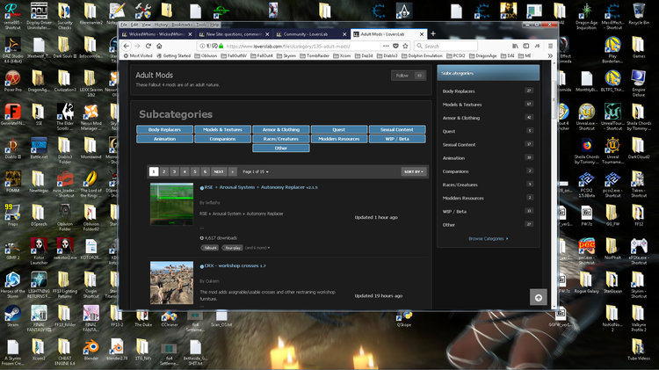Image resolution: width=659 pixels, height=370 pixels.
Task: Open Nexus Mod Manager desktop shortcut
Action: [91, 117]
